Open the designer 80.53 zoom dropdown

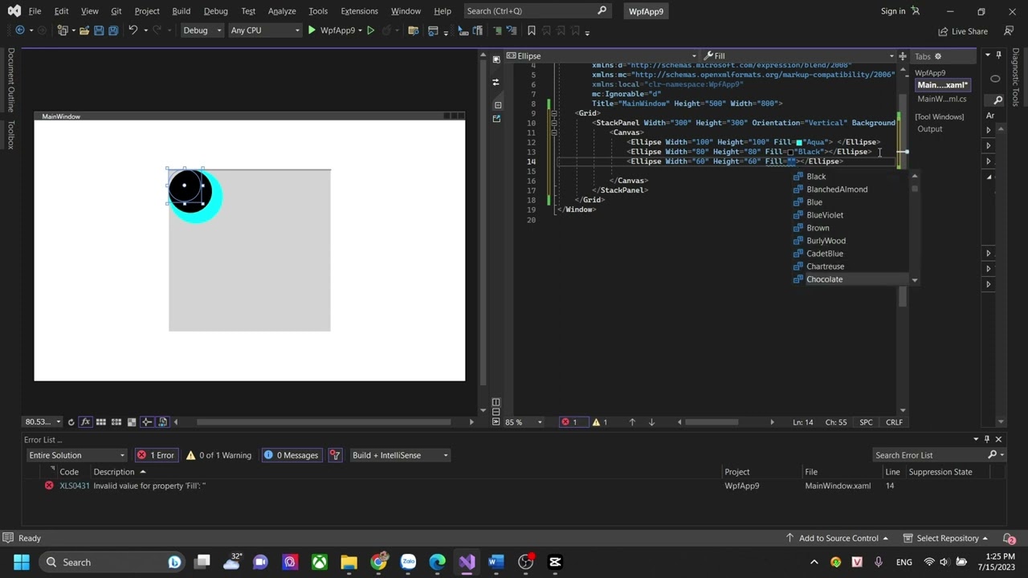43,422
